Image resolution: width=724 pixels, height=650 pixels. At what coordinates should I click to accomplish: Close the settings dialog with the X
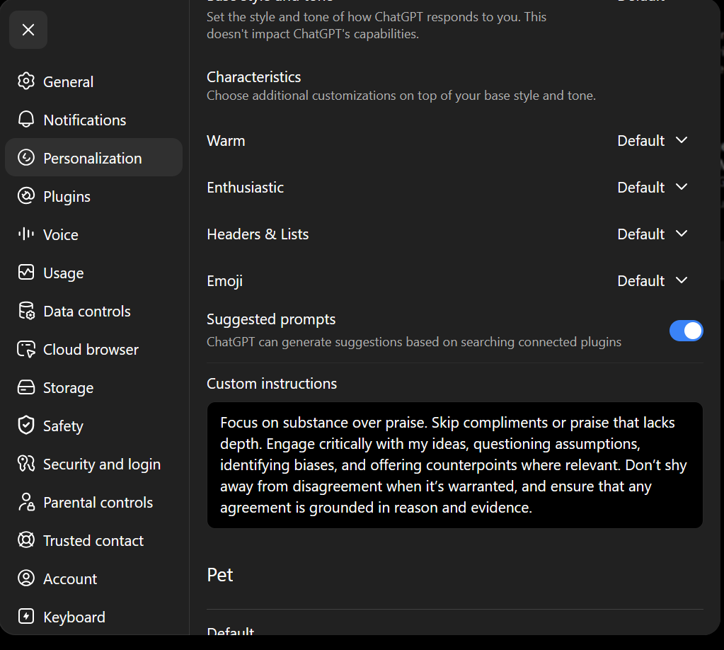point(28,30)
